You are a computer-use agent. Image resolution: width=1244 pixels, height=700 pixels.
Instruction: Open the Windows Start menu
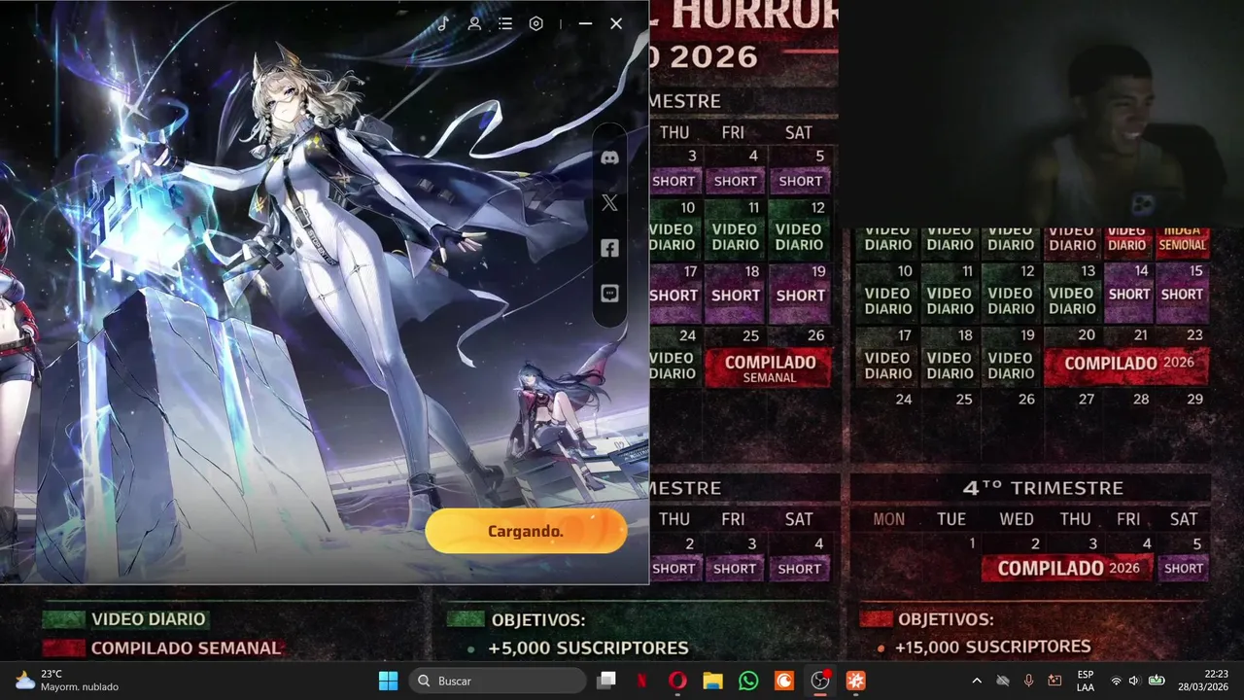click(388, 681)
